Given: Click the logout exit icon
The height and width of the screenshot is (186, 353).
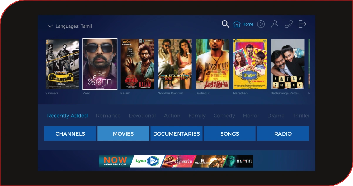Looking at the screenshot, I should [x=302, y=24].
